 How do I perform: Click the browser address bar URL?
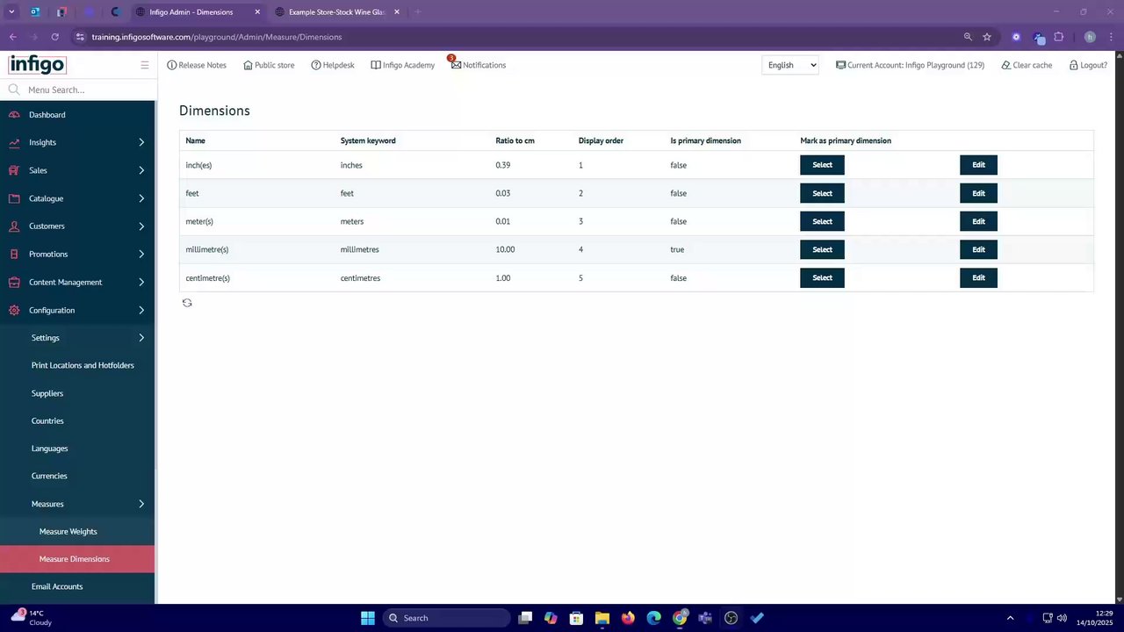coord(217,37)
